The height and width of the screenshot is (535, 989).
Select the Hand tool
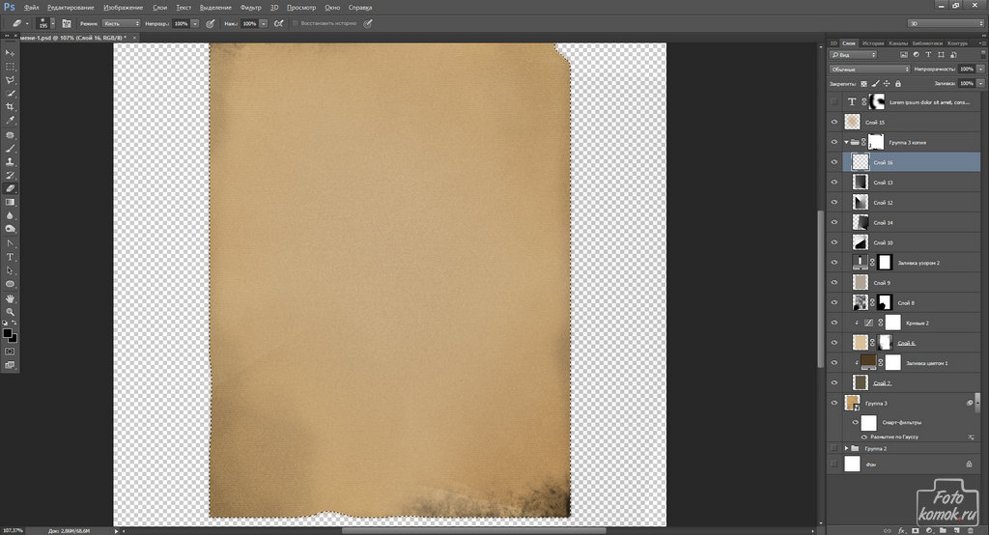(x=11, y=298)
